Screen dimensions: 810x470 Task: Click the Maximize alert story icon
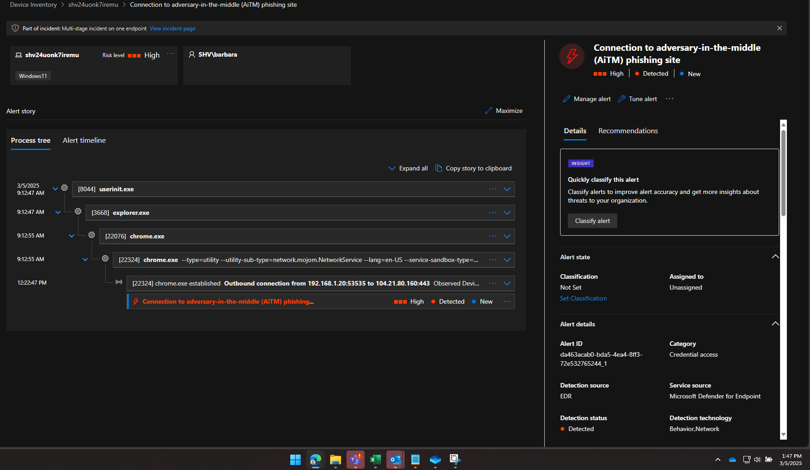[488, 111]
